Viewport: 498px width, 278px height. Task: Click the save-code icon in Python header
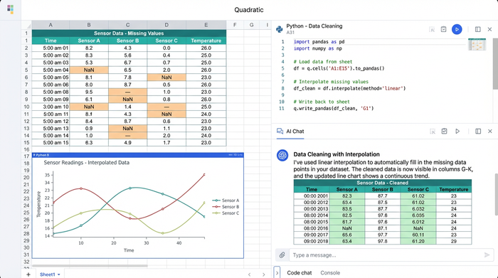(444, 29)
